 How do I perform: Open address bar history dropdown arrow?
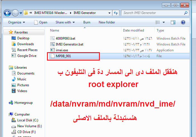(109, 13)
